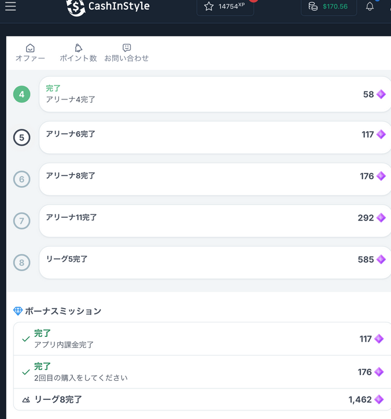Click the リーグ8完了 bonus mission row
Viewport: 391px width, 419px height.
point(202,399)
